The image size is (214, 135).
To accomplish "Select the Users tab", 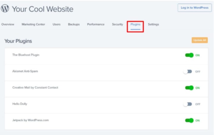I will tap(56, 24).
